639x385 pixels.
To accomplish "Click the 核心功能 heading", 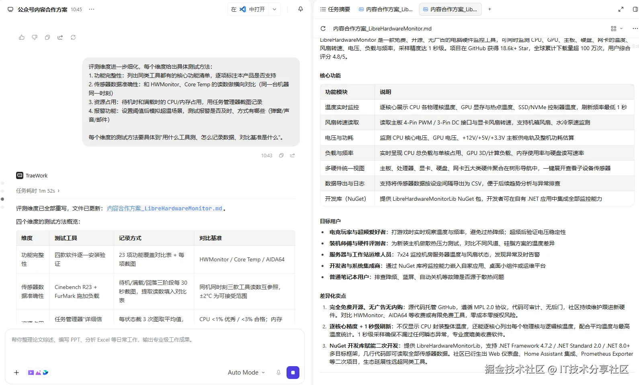I will click(x=330, y=75).
